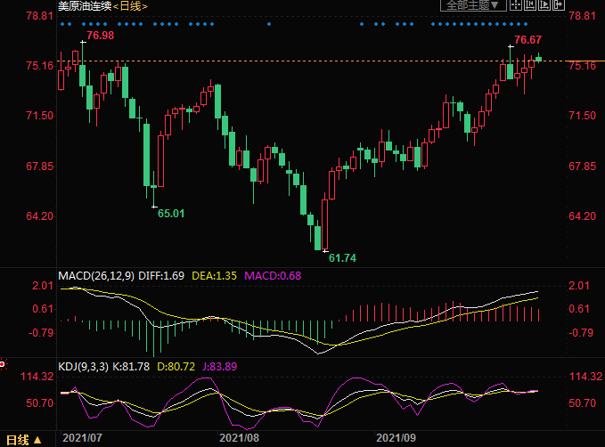This screenshot has height=447, width=605.
Task: Click the 65.01 low price label
Action: tap(171, 213)
